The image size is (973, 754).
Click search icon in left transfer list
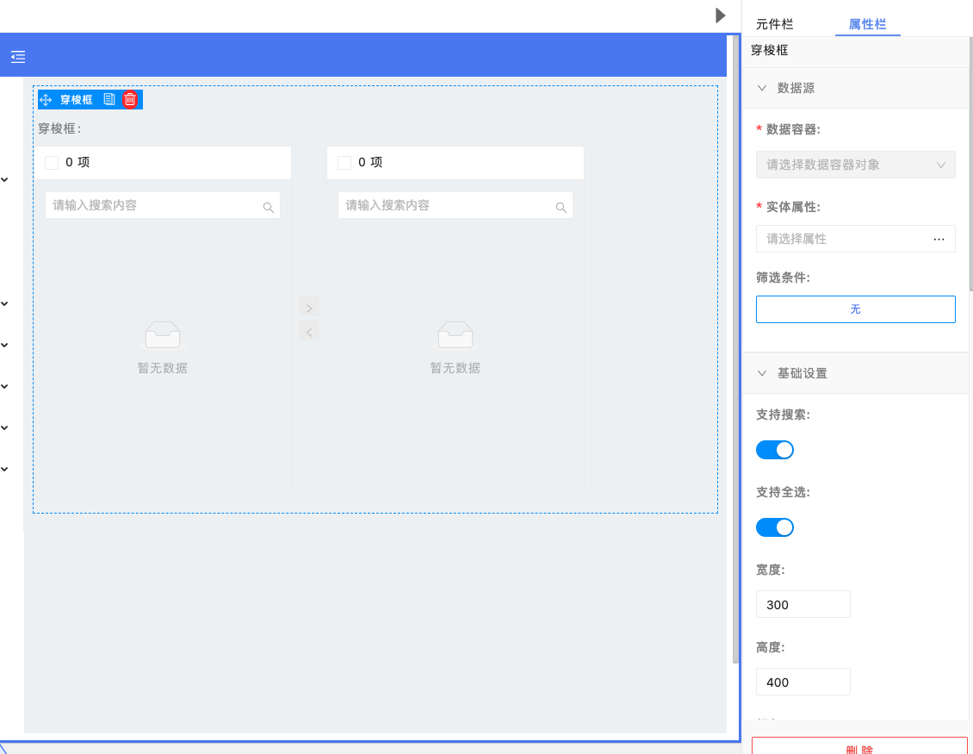click(268, 208)
